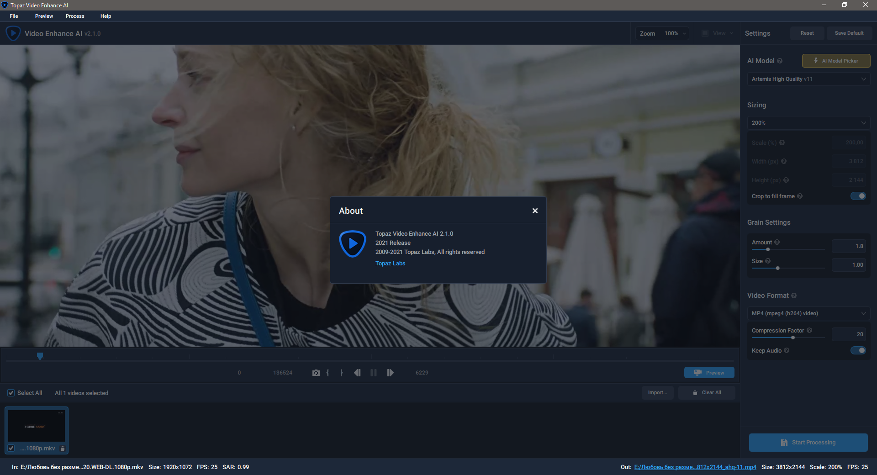Click the timeline playhead marker
The height and width of the screenshot is (475, 877).
click(40, 356)
